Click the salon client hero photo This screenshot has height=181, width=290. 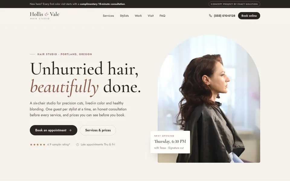pyautogui.click(x=209, y=99)
